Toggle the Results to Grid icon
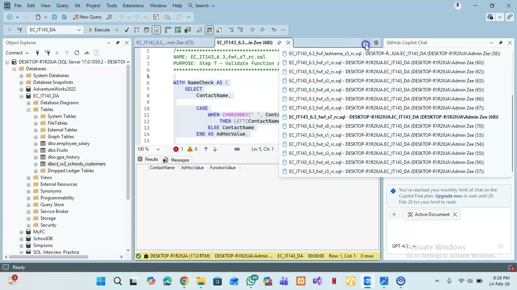This screenshot has height=290, width=517. (209, 30)
